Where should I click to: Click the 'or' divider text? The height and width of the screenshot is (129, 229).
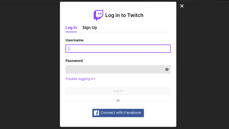coord(118,101)
